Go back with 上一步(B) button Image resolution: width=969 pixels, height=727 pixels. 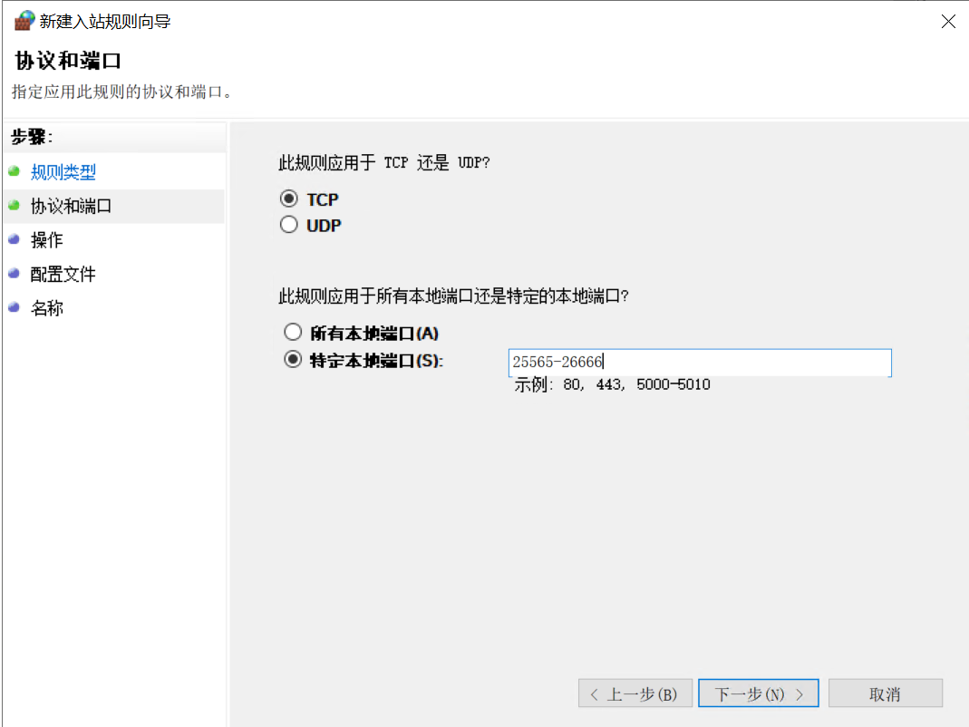coord(635,693)
